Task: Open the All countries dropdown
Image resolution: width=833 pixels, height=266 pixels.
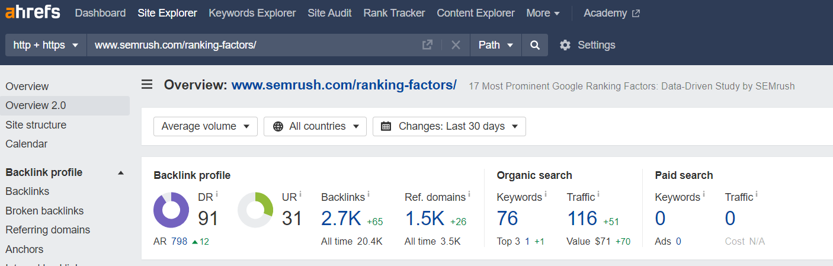Action: (x=315, y=126)
